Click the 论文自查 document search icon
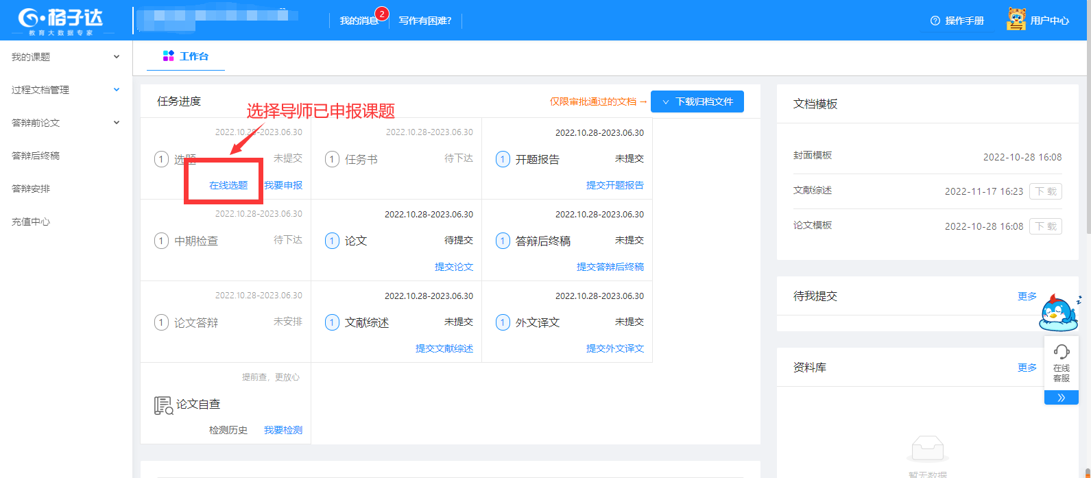Image resolution: width=1091 pixels, height=478 pixels. click(x=163, y=405)
